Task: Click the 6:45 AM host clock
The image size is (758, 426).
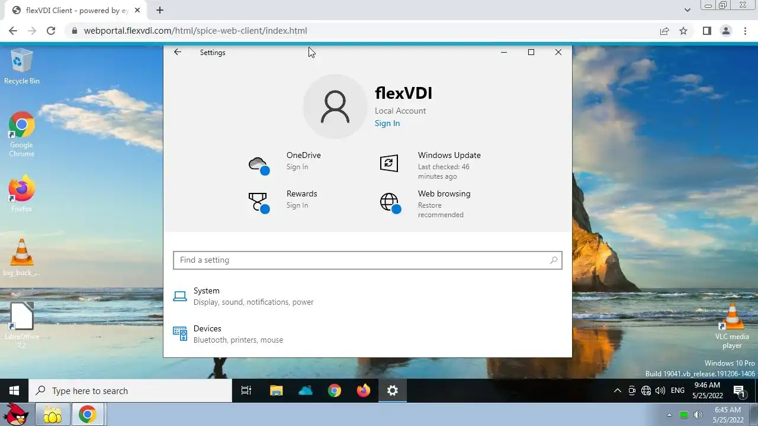Action: [728, 409]
